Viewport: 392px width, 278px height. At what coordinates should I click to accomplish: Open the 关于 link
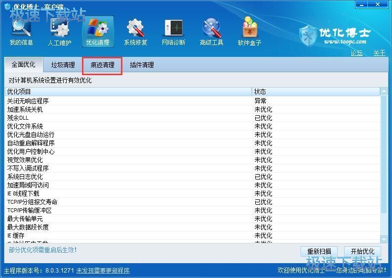379,53
